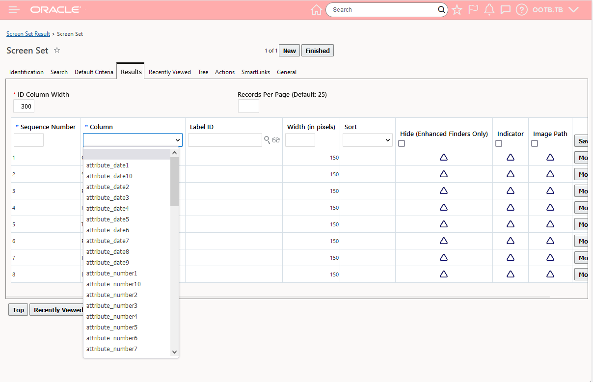Screen dimensions: 593x382
Task: Open the flag icon in header
Action: (473, 10)
